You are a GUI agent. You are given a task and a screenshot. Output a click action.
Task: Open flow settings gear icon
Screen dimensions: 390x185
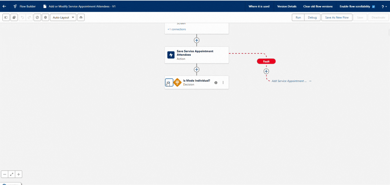coord(45,17)
